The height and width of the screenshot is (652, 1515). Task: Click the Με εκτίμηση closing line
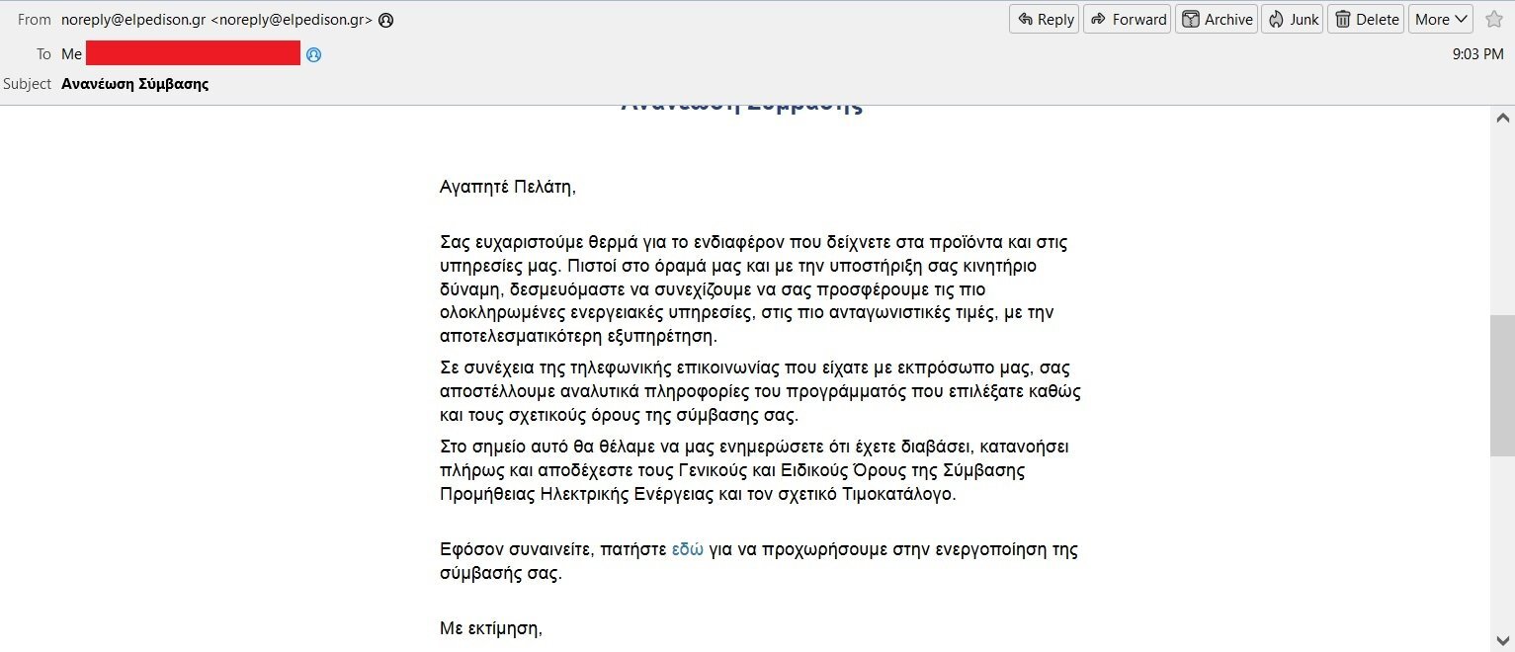pos(491,627)
